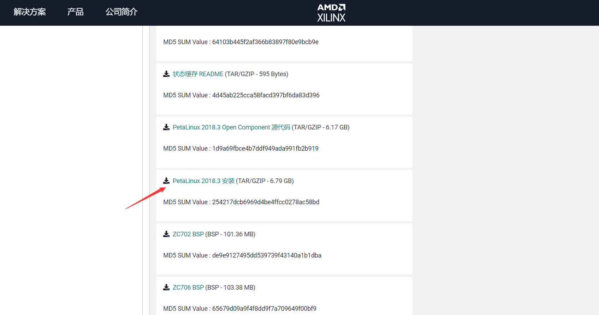The width and height of the screenshot is (599, 315).
Task: Open the ZC702 BSP download link
Action: tap(188, 234)
